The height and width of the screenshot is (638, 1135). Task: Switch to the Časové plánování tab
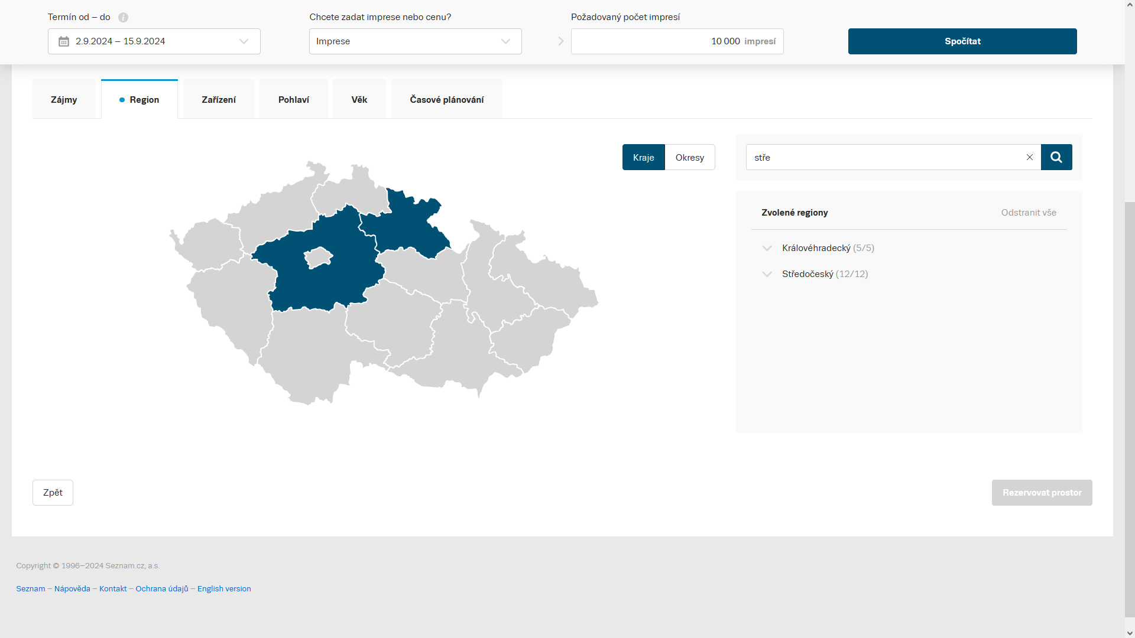coord(446,99)
